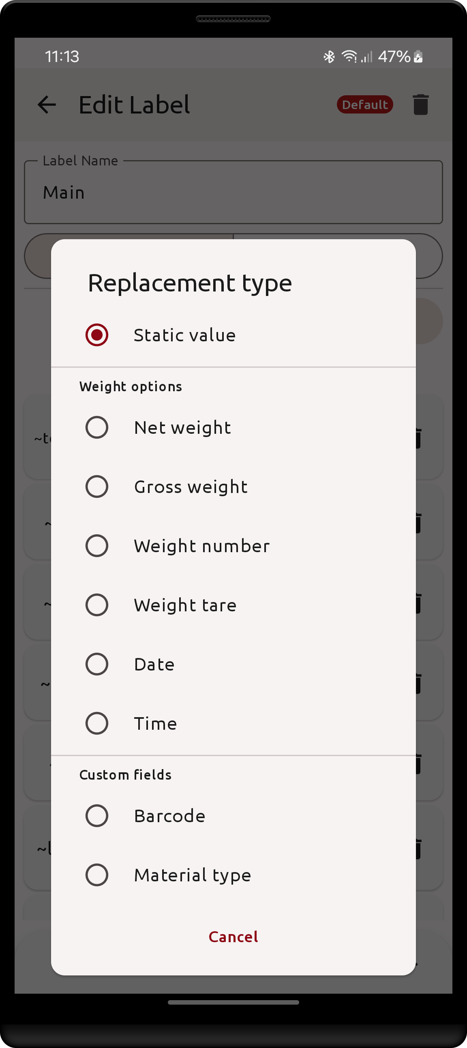This screenshot has width=467, height=1048.
Task: Tap the Bluetooth status icon
Action: pos(329,56)
